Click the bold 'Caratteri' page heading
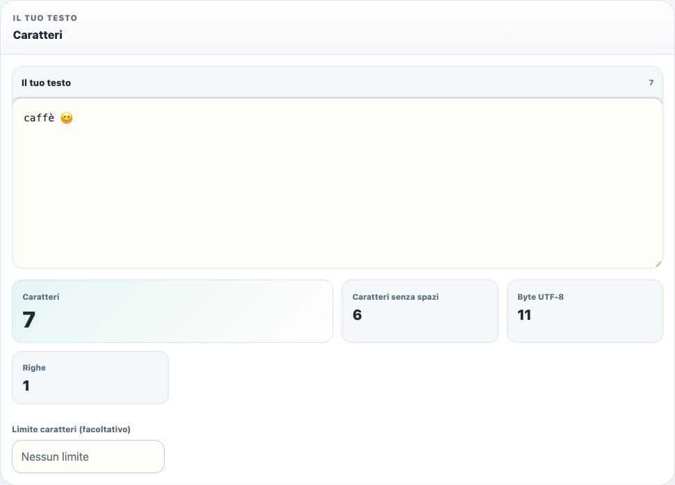This screenshot has height=485, width=675. coord(37,35)
